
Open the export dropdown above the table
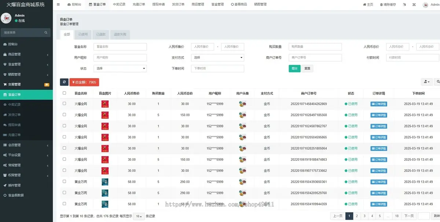tap(427, 82)
